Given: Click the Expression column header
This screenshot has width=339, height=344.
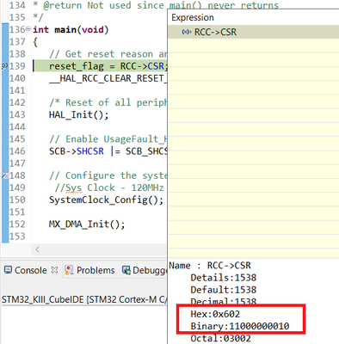Looking at the screenshot, I should tap(193, 17).
